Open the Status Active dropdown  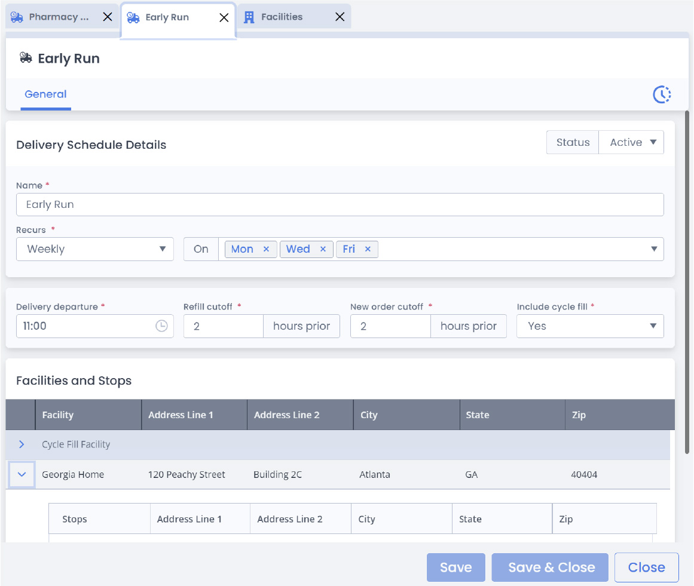pyautogui.click(x=631, y=142)
